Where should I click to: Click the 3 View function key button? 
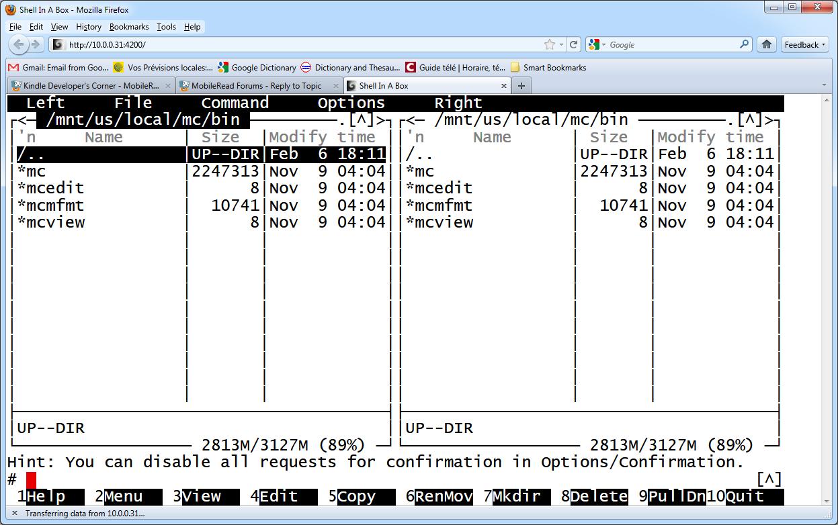206,497
